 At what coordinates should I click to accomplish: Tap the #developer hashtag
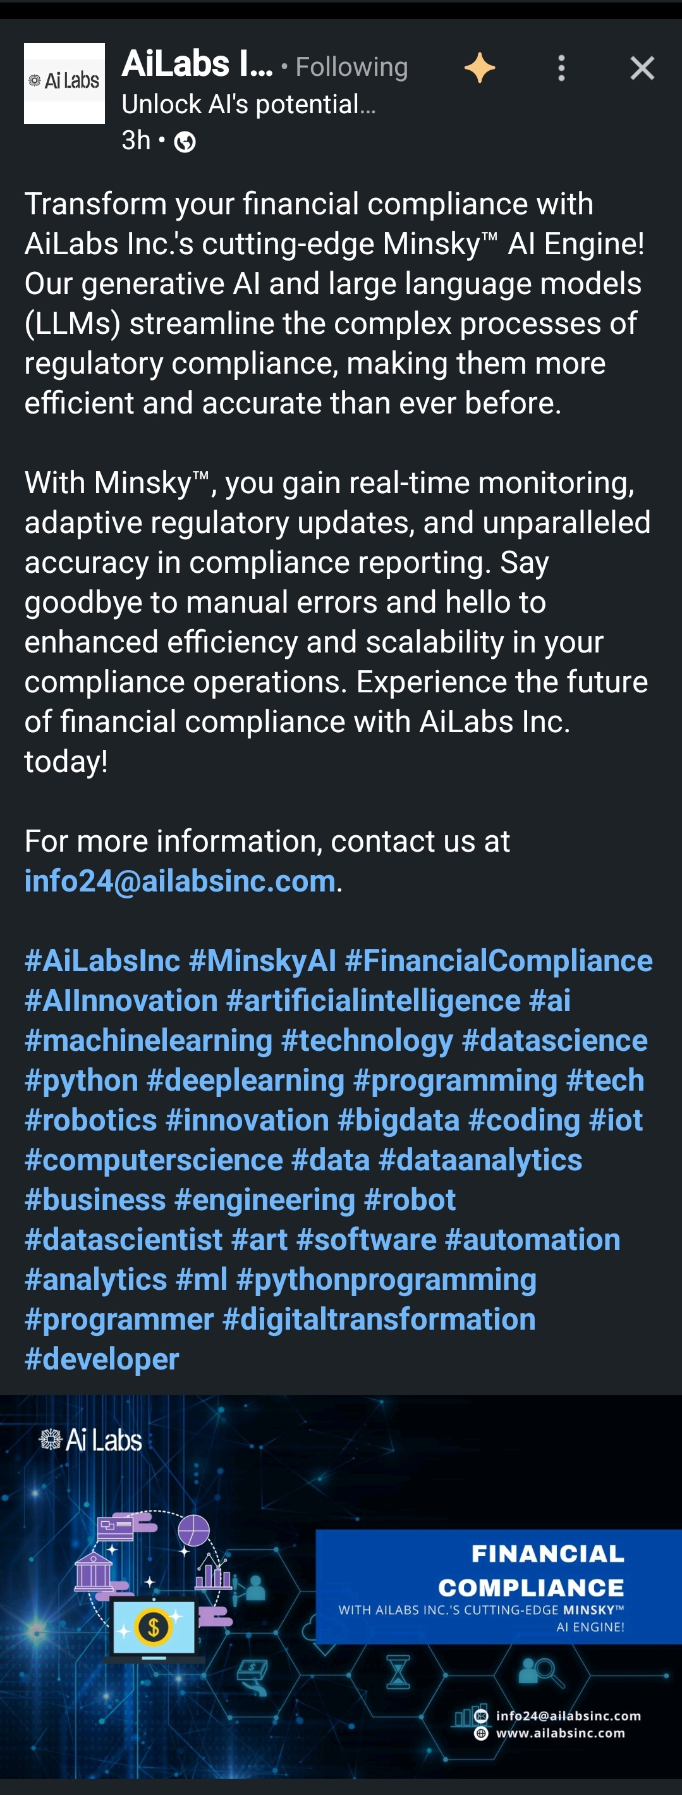(102, 1359)
